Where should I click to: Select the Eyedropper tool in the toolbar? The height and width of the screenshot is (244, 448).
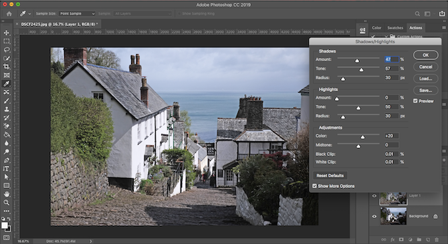click(6, 84)
